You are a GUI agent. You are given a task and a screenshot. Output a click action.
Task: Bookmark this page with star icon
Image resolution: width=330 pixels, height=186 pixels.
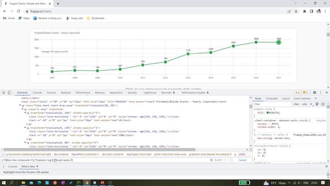296,11
